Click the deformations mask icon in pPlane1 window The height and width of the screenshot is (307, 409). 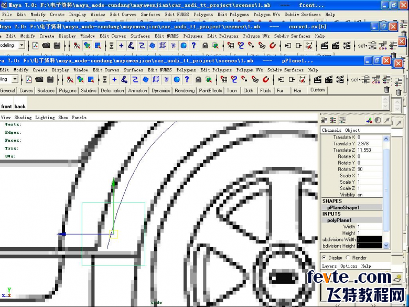156,79
